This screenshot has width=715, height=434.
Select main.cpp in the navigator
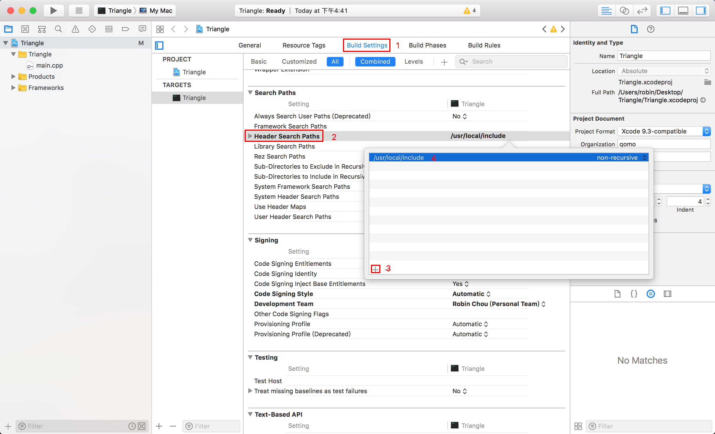coord(49,66)
